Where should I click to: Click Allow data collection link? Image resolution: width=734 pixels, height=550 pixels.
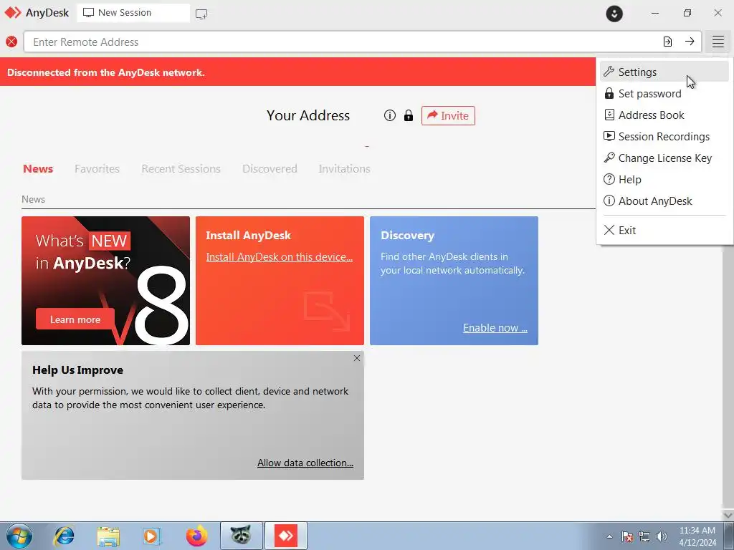coord(305,463)
